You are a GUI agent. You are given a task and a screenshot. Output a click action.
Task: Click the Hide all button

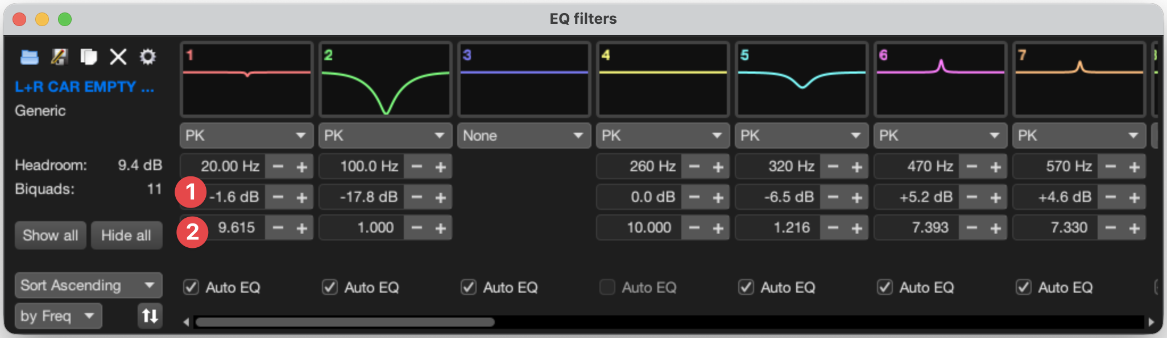coord(126,235)
